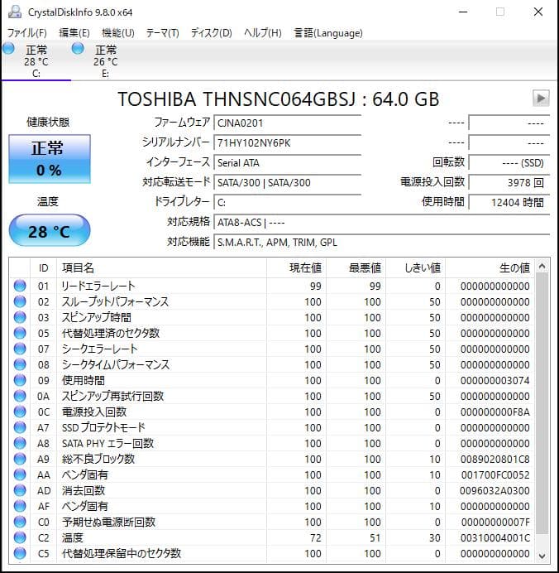The height and width of the screenshot is (573, 559).
Task: Click the 現在値 column header
Action: [x=296, y=267]
